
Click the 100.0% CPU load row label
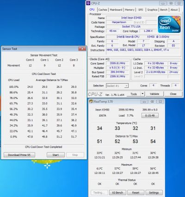point(14,87)
